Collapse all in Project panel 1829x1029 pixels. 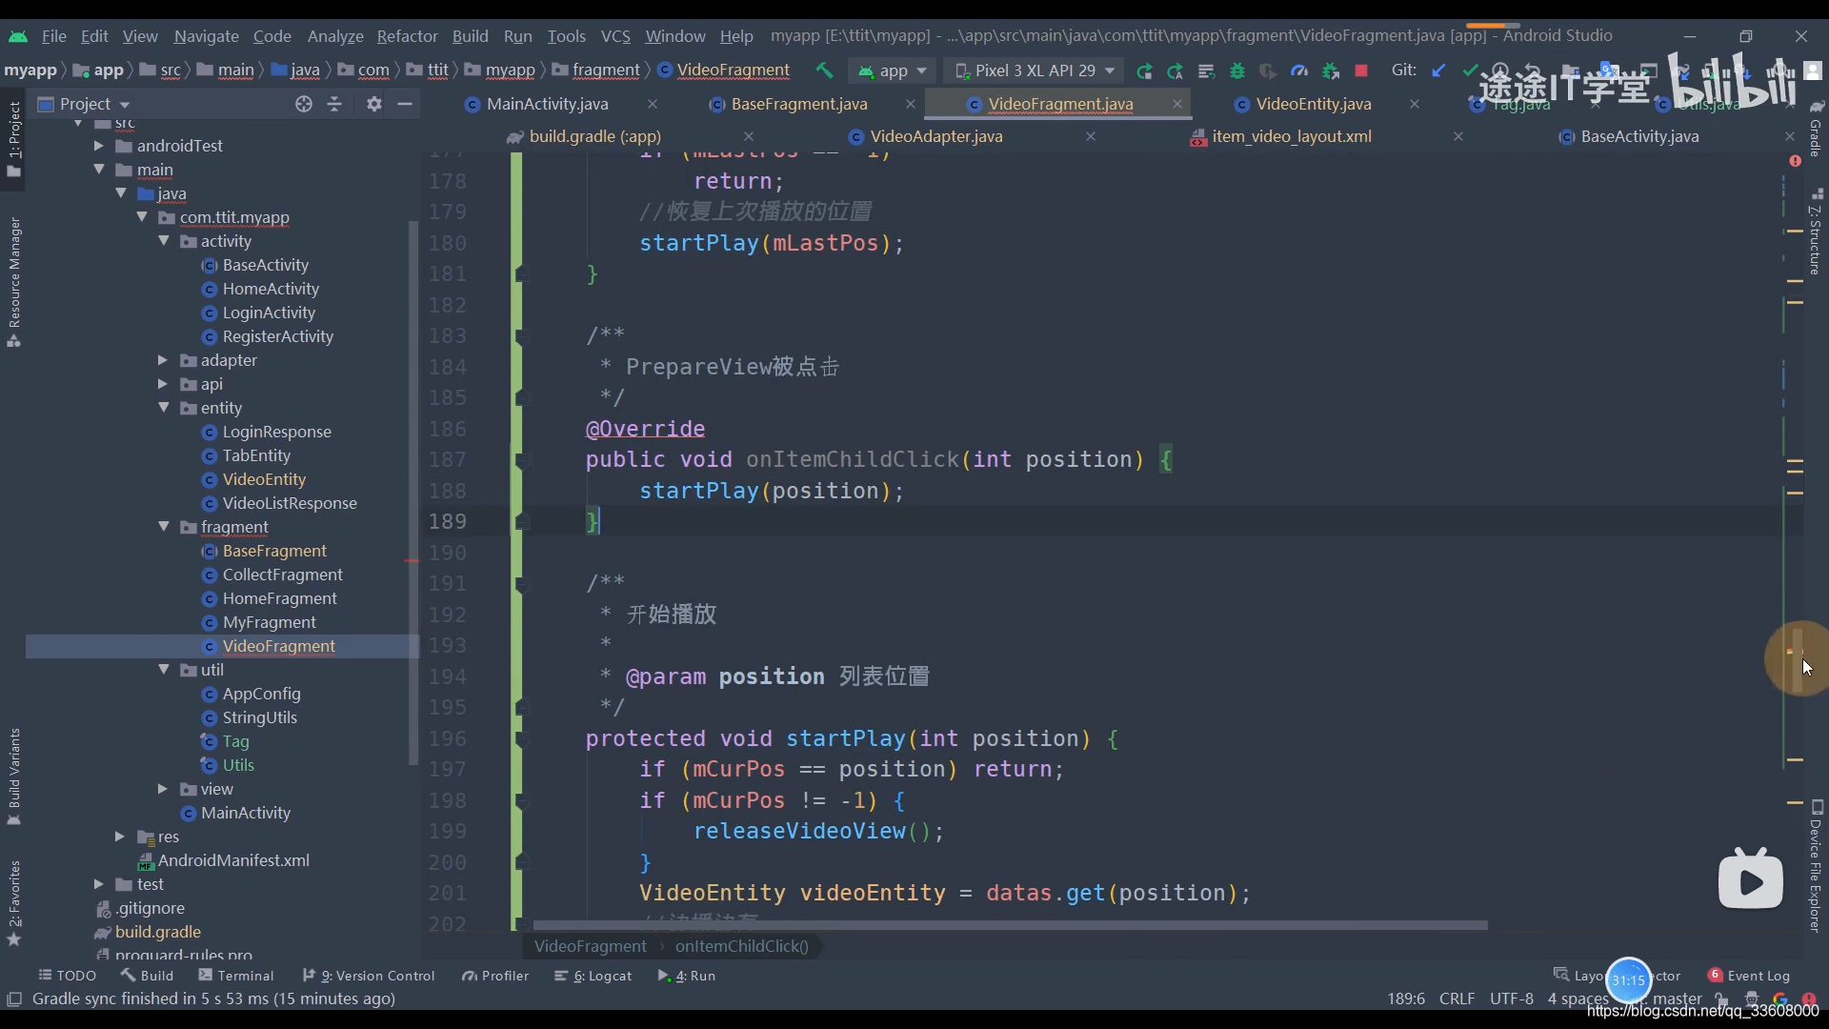[x=334, y=104]
